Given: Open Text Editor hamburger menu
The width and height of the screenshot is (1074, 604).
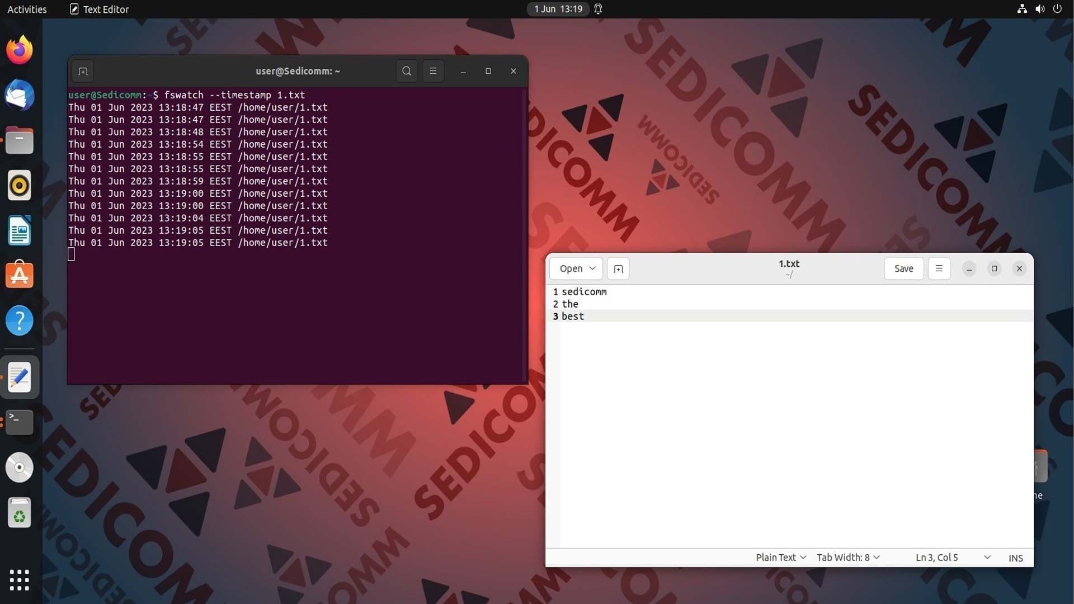Looking at the screenshot, I should click(x=939, y=268).
